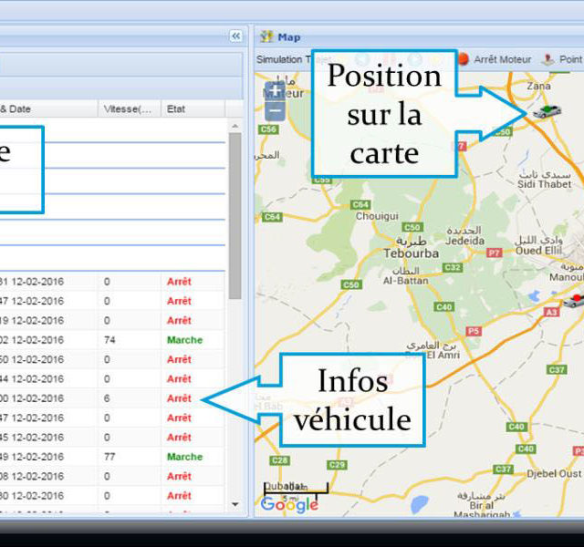This screenshot has width=584, height=547.
Task: Click the Map panel title icon
Action: (x=266, y=36)
